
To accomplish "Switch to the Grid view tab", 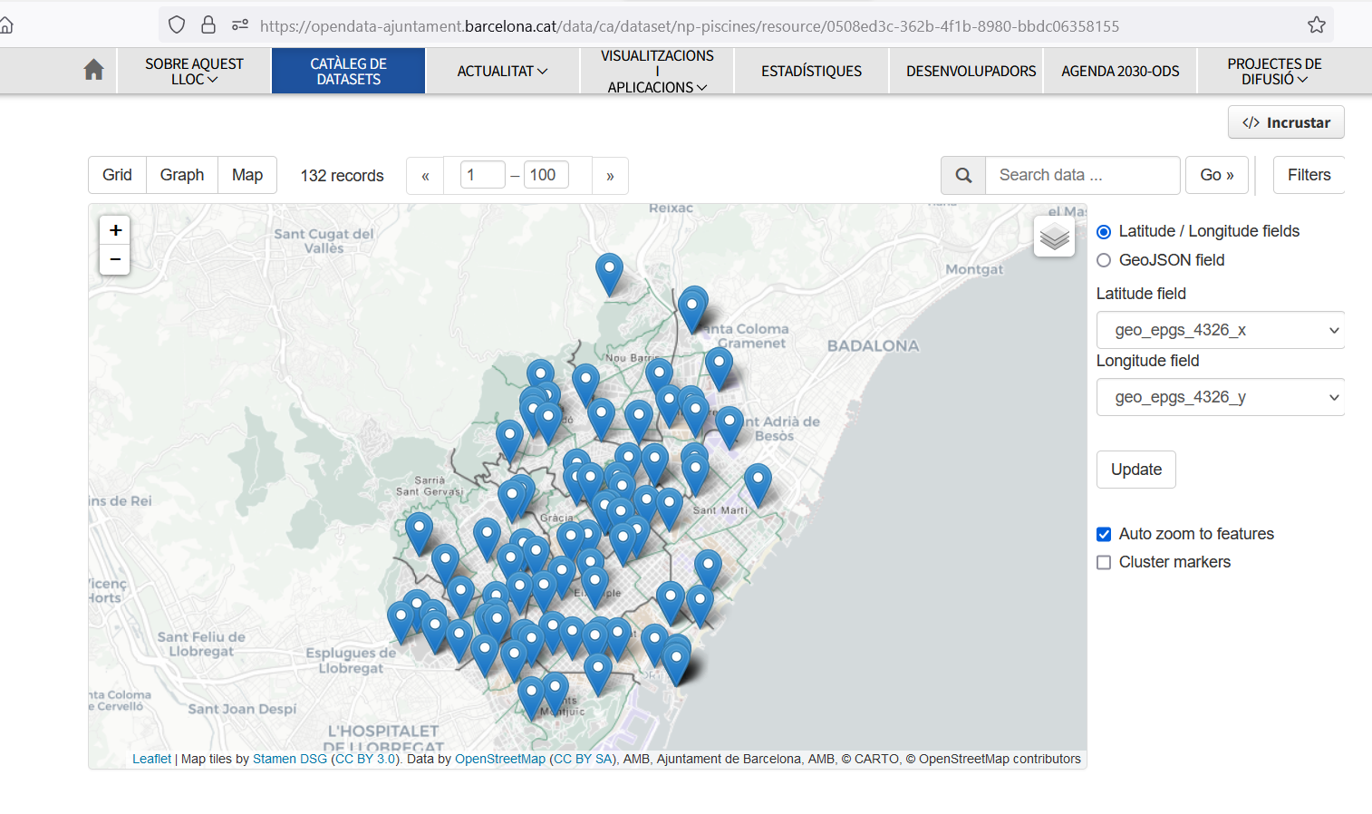I will pos(117,175).
